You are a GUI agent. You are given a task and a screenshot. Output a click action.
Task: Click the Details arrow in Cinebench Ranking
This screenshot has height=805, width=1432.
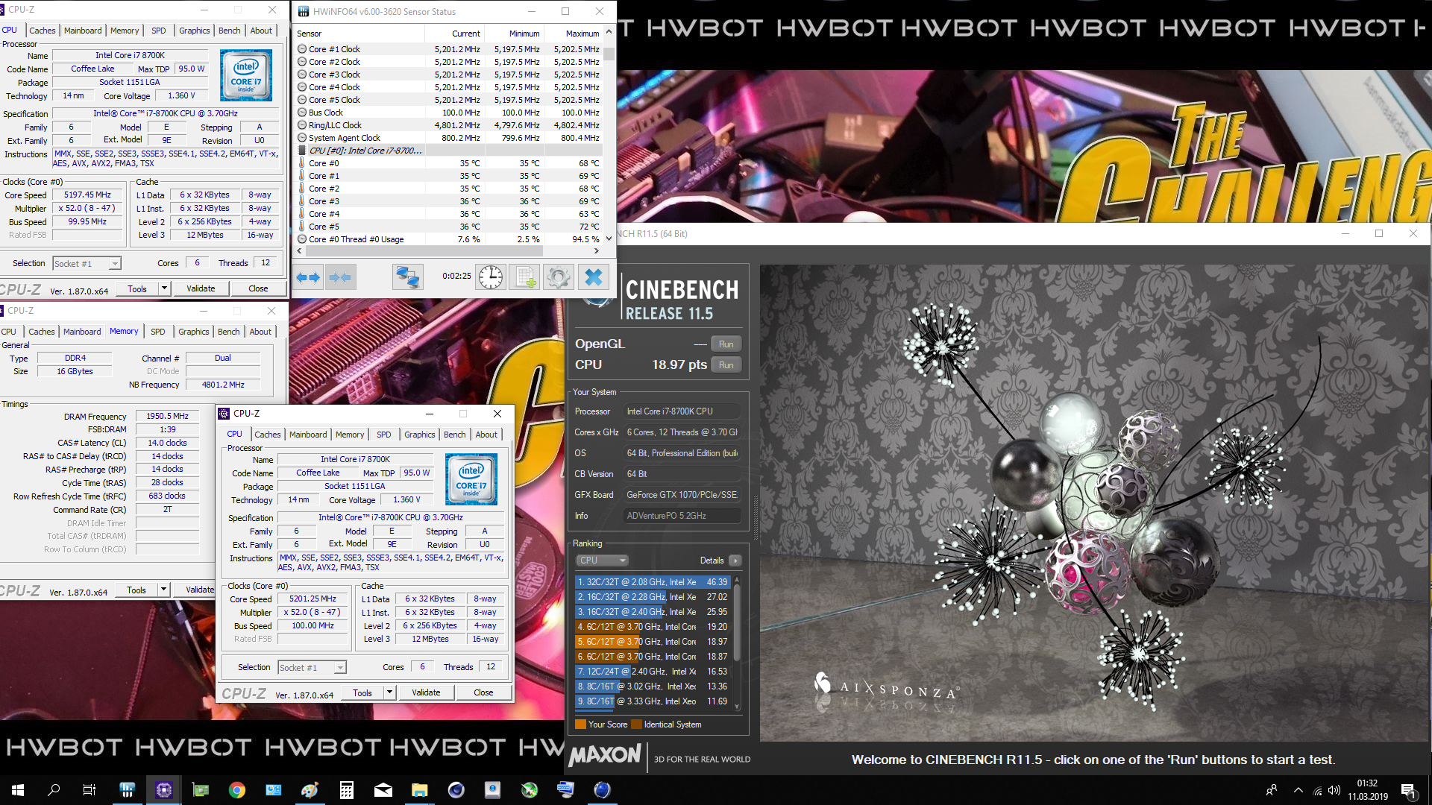coord(735,561)
